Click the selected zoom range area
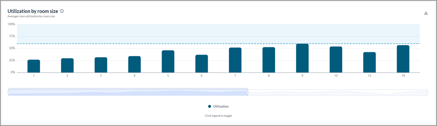The height and width of the screenshot is (126, 437). tap(128, 92)
